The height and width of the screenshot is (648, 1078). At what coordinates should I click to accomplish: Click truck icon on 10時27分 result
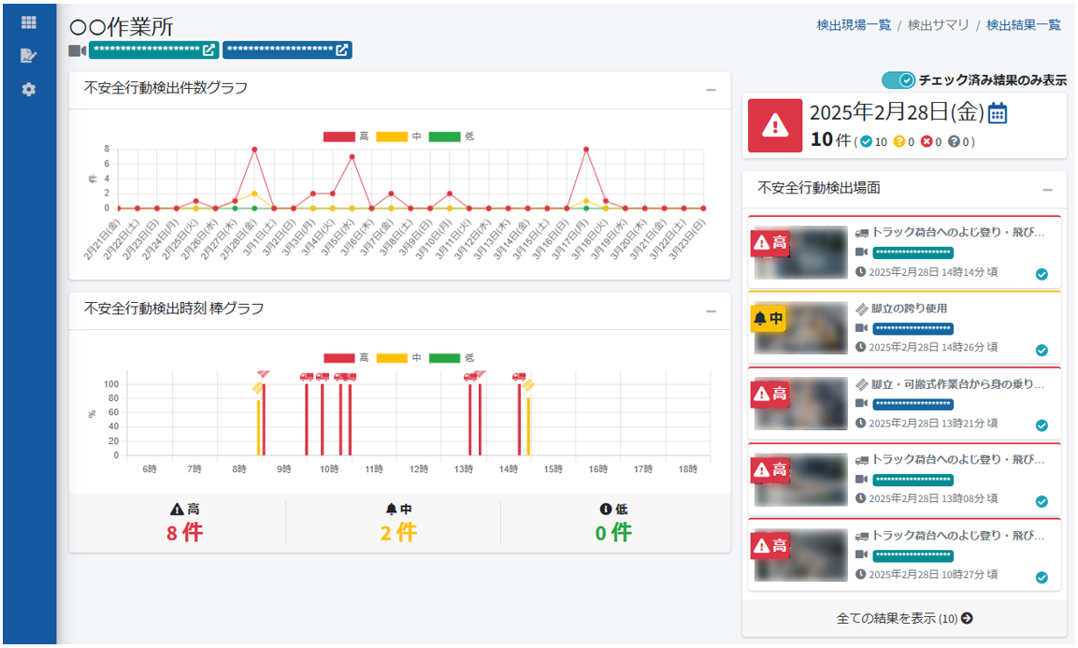coord(862,536)
